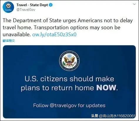The image size is (139, 121).
Task: Expand the tweet options chevron
Action: [x=134, y=4]
